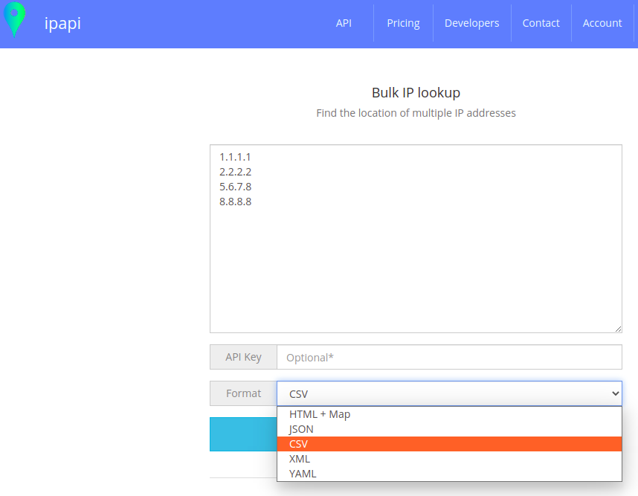Click the ipapi brand name in header

(x=62, y=22)
